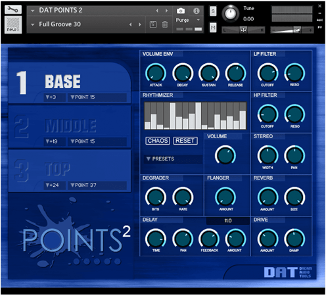Image resolution: width=326 pixels, height=296 pixels.
Task: Click the Tune value 0.00
Action: coord(248,19)
